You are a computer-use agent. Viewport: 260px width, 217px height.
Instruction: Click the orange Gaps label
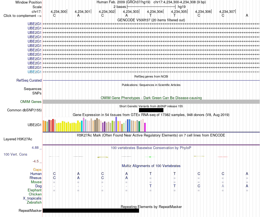coord(37,170)
